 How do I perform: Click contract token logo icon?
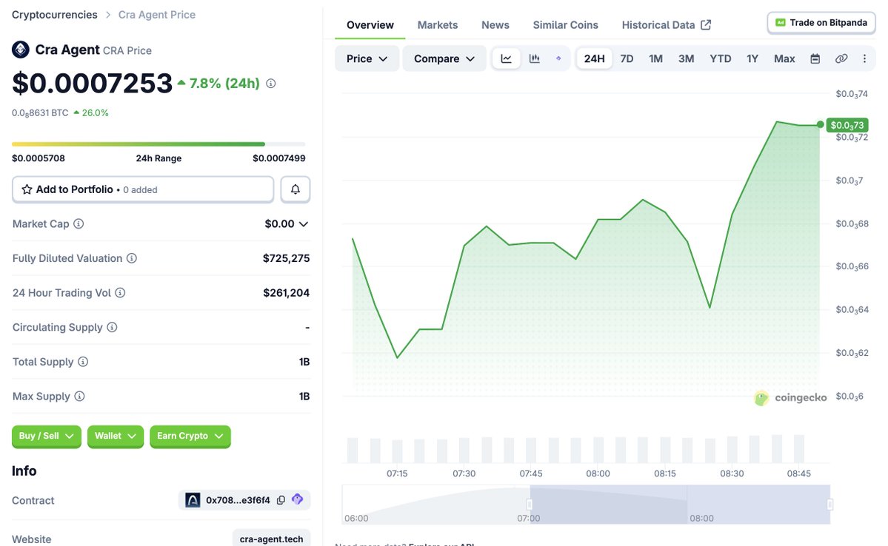click(x=193, y=500)
